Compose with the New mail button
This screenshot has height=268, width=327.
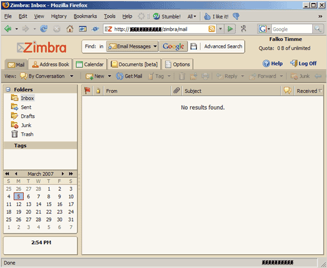[x=95, y=76]
